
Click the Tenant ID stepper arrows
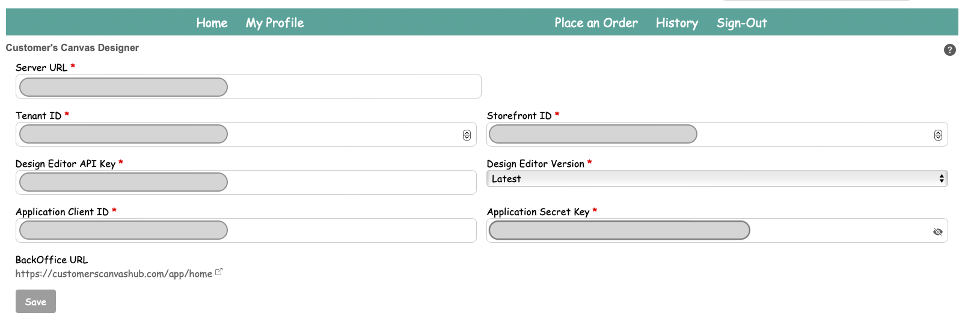pyautogui.click(x=467, y=135)
